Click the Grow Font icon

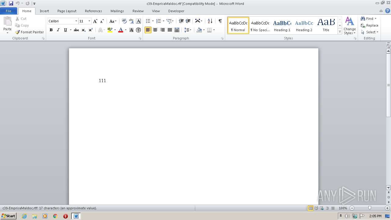[x=95, y=21]
